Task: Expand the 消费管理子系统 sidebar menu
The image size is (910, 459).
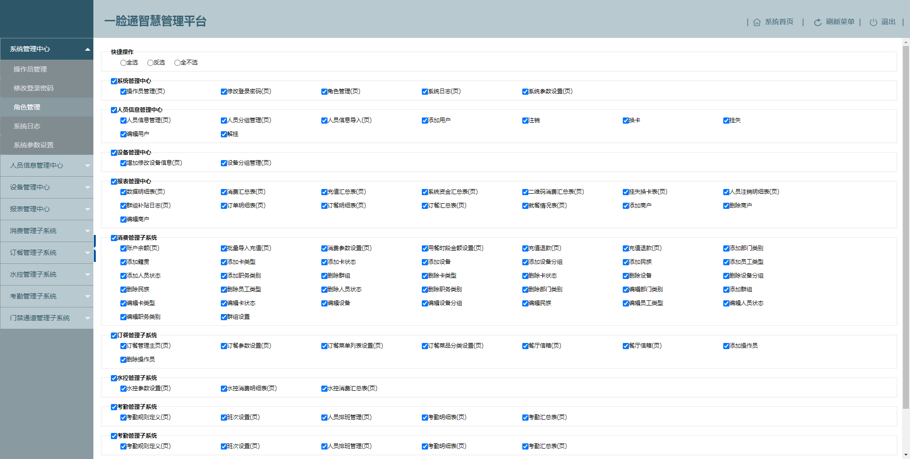Action: click(x=46, y=231)
